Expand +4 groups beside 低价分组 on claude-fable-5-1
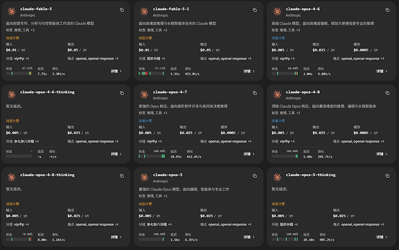Image resolution: width=399 pixels, height=250 pixels. click(163, 59)
